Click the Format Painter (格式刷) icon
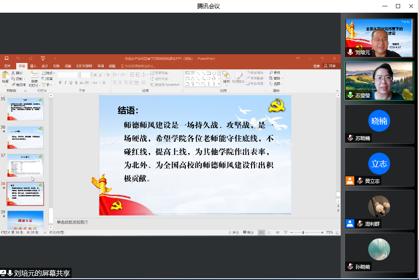419x280 pixels. 18,84
